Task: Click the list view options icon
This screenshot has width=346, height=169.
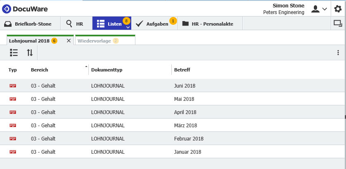Action: (x=14, y=52)
